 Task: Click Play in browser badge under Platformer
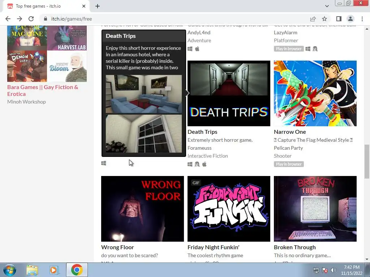289,49
